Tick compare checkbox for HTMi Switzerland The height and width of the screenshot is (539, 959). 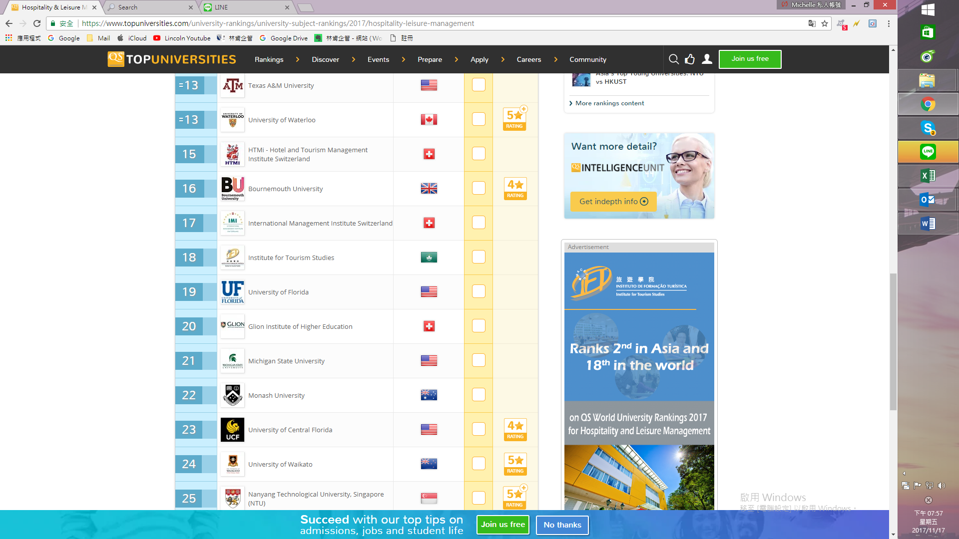point(479,154)
